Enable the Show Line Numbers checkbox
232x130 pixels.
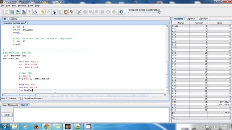pyautogui.click(x=22, y=98)
